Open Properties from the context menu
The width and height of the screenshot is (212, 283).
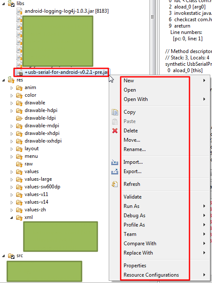160,266
